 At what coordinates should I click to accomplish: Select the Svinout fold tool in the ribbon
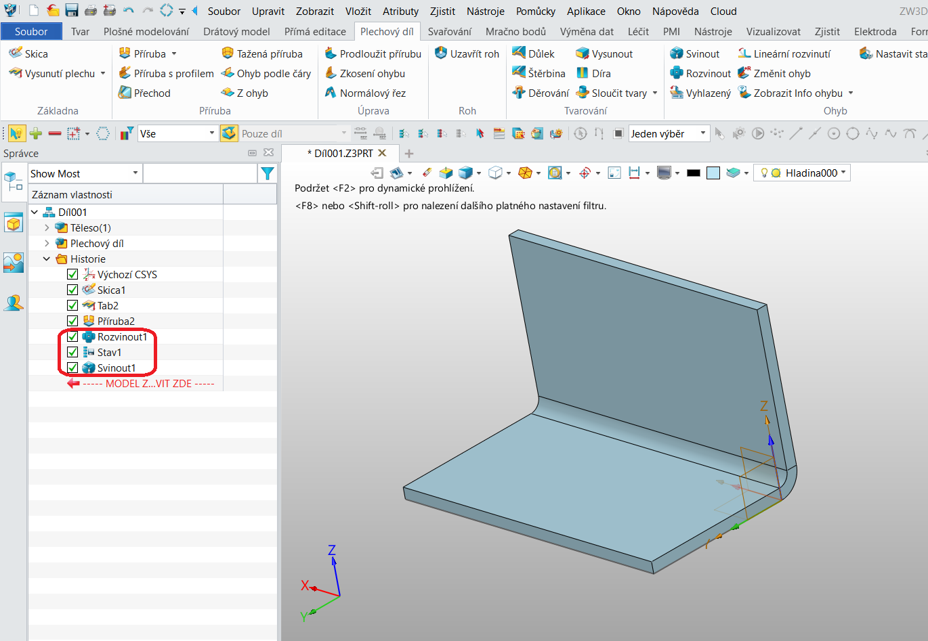click(x=694, y=53)
